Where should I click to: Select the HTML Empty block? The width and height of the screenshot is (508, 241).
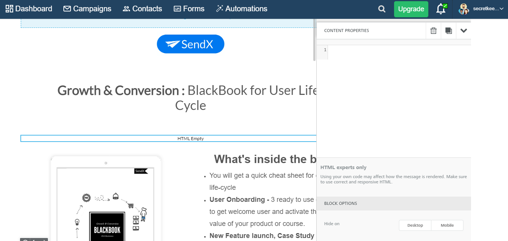click(x=168, y=139)
